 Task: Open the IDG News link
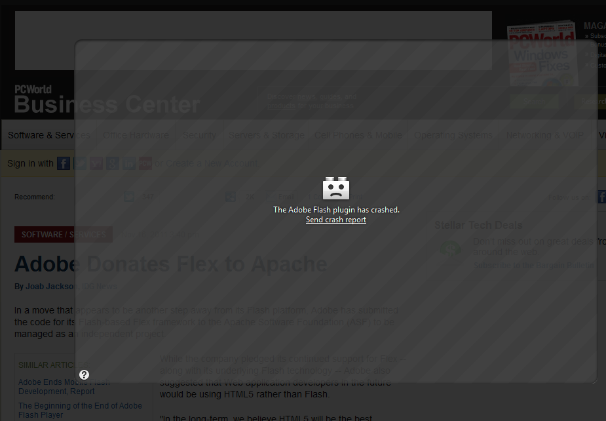(x=100, y=287)
